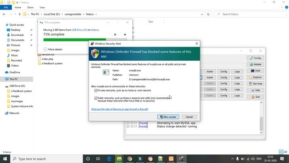Refresh the htdocs folder view
The width and height of the screenshot is (289, 163).
[208, 14]
